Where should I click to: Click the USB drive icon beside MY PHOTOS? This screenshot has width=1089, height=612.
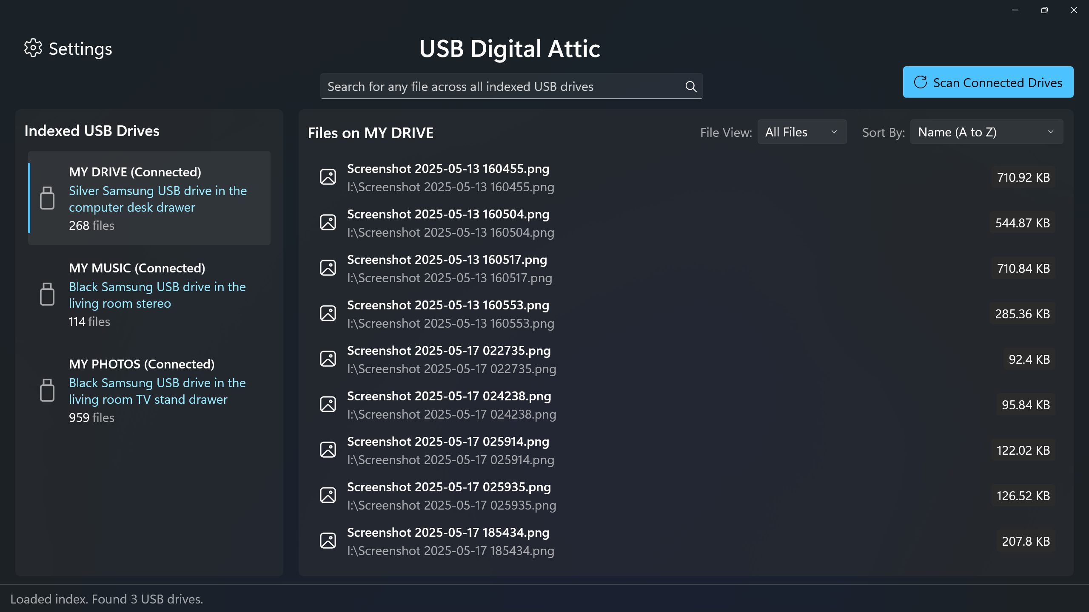click(x=48, y=390)
